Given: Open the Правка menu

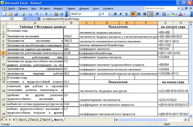Looking at the screenshot, I should tap(23, 8).
